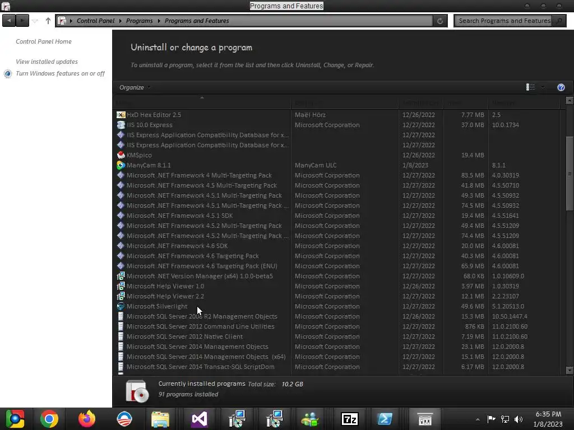Click the volume speaker tray icon

click(519, 419)
